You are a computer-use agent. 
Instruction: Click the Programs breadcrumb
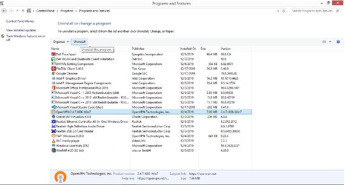(x=67, y=11)
